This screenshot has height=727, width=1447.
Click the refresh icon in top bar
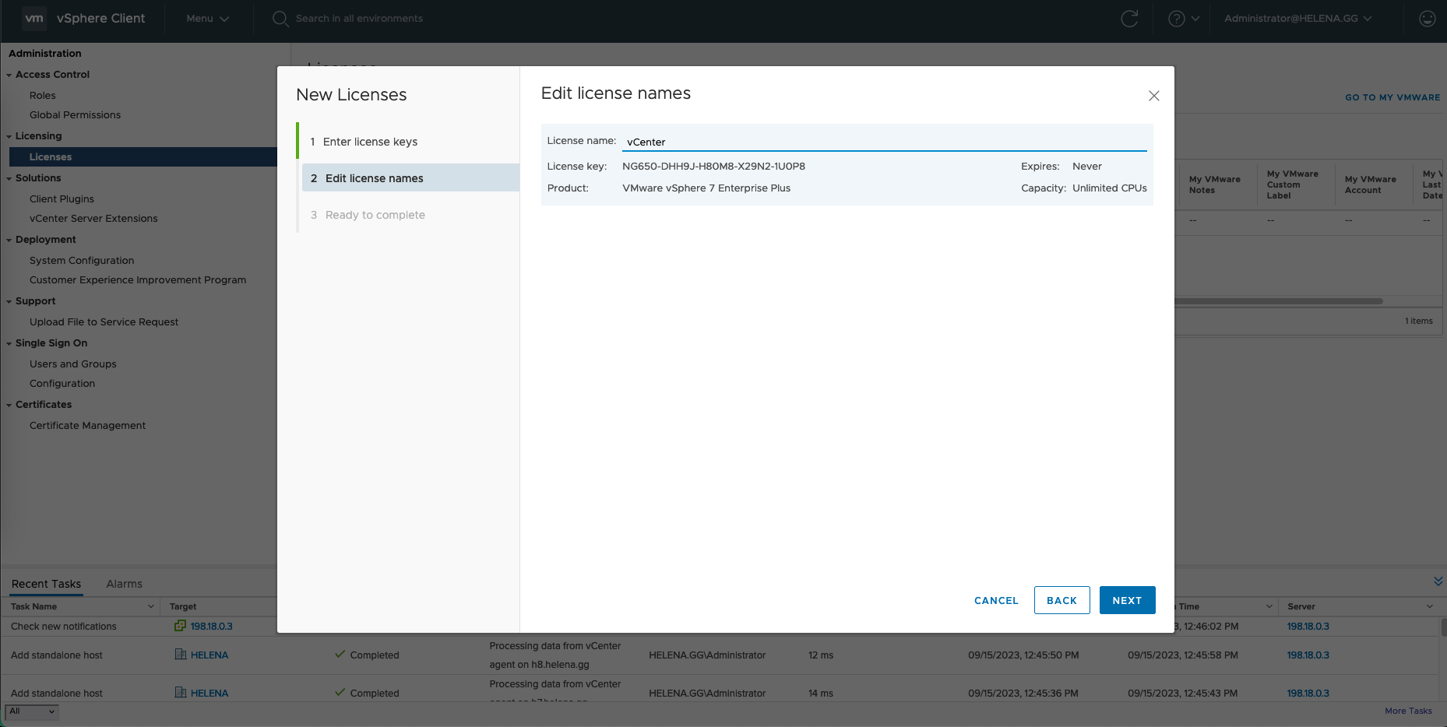[1128, 19]
